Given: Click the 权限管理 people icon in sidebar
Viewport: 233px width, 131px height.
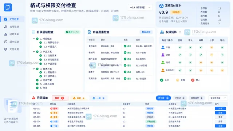Looking at the screenshot, I should pos(6,27).
